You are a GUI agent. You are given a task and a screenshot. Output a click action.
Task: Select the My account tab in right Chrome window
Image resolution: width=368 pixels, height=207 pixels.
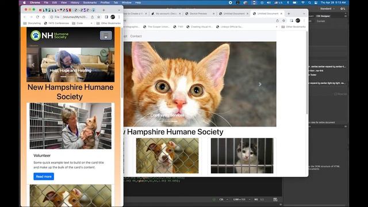tap(166, 14)
